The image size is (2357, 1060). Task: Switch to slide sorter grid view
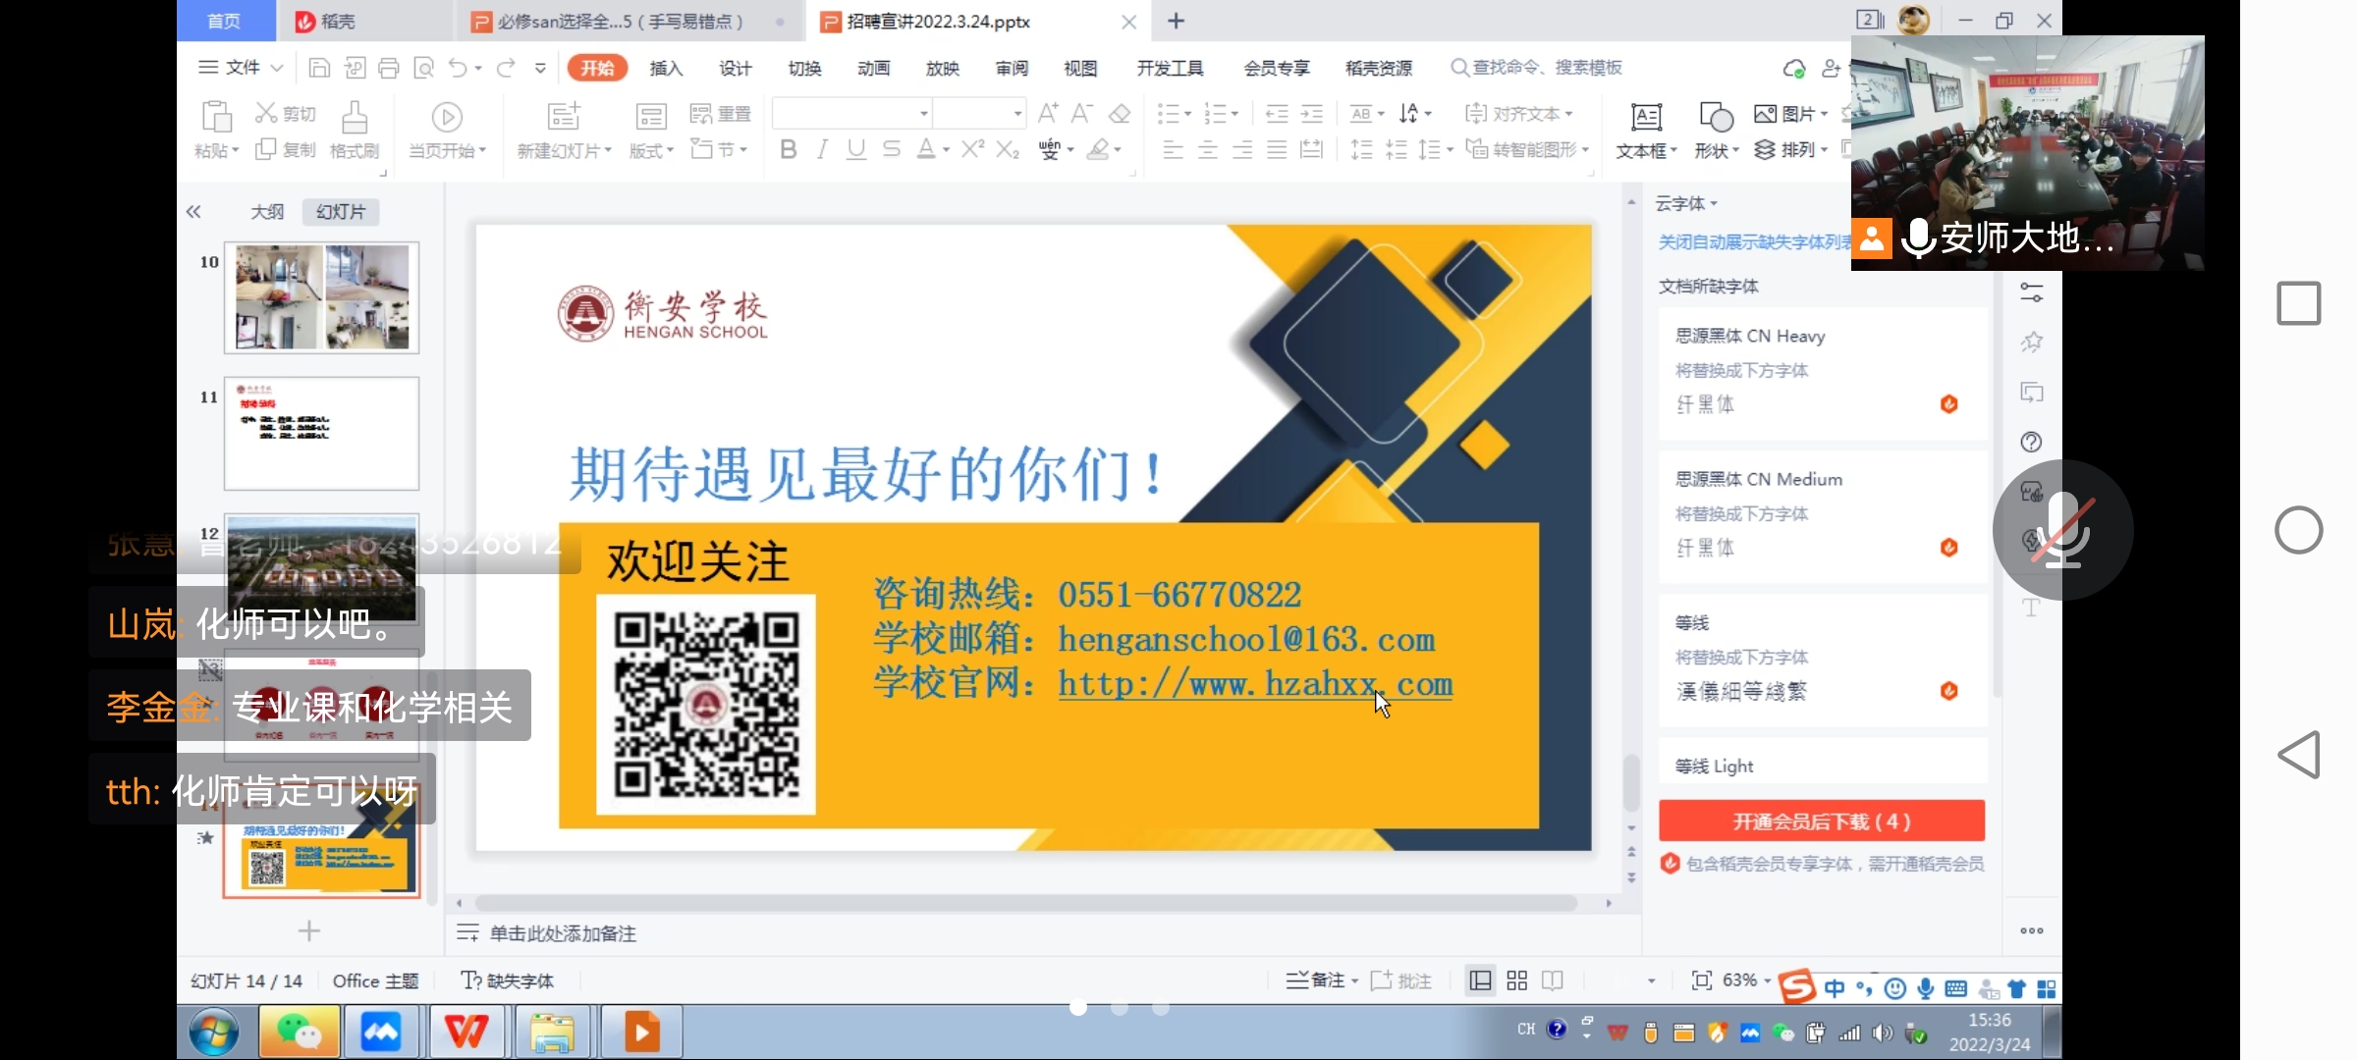1516,980
